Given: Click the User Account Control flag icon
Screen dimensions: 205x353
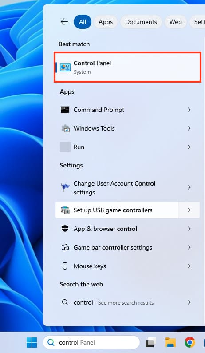Looking at the screenshot, I should point(65,187).
